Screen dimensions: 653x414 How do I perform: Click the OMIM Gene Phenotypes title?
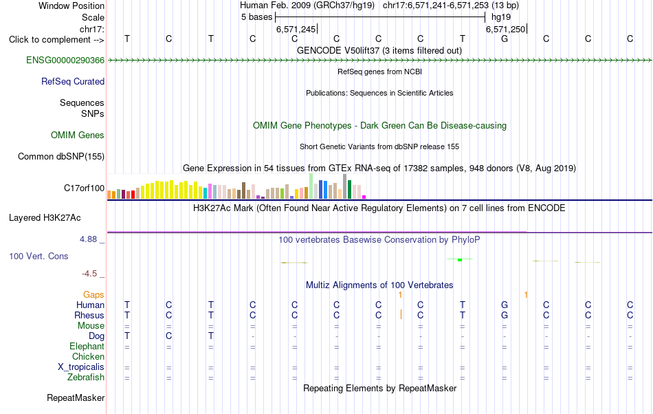point(380,126)
